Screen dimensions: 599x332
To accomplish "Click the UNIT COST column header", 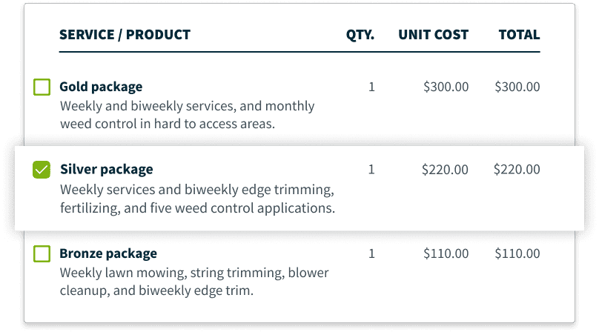I will pos(433,35).
